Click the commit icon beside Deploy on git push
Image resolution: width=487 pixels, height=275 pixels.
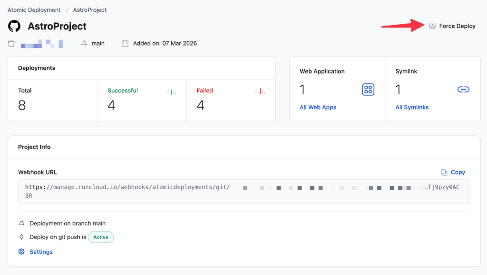click(21, 237)
